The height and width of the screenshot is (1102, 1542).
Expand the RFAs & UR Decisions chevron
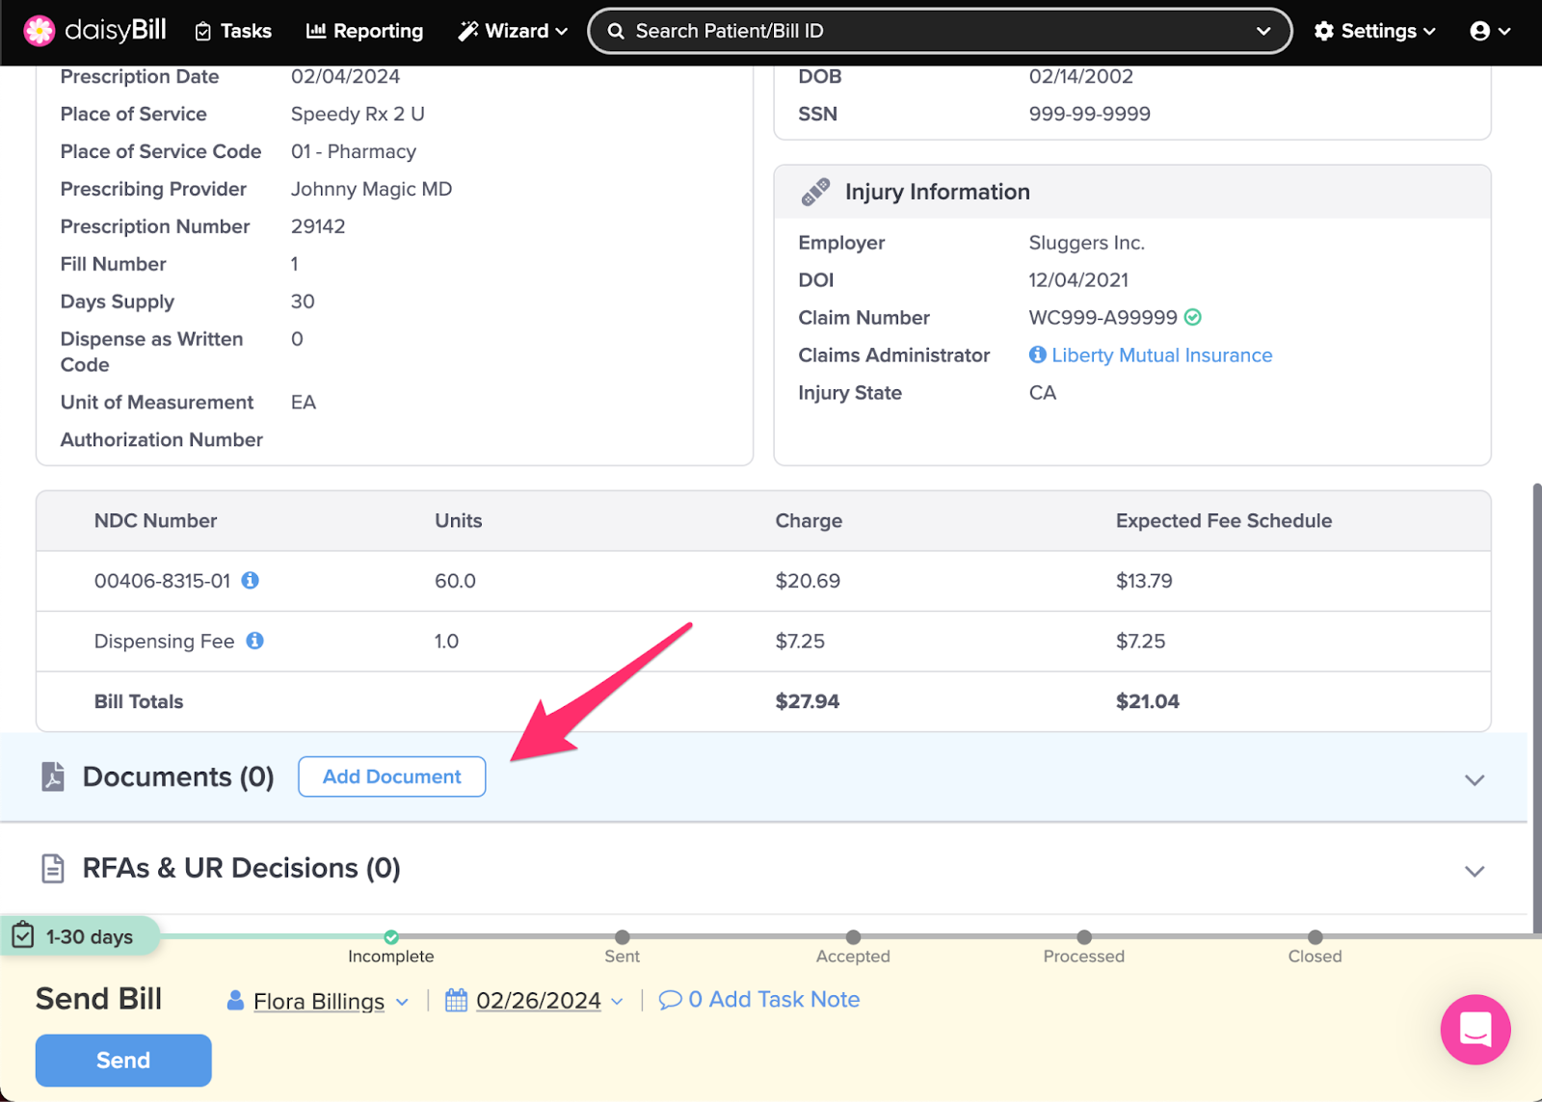tap(1474, 871)
